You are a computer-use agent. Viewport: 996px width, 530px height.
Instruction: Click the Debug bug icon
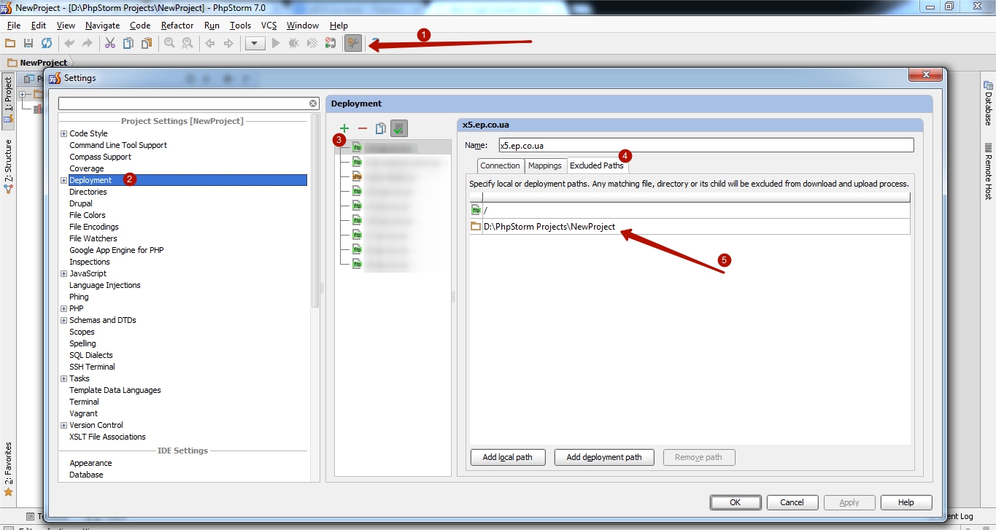(x=294, y=43)
